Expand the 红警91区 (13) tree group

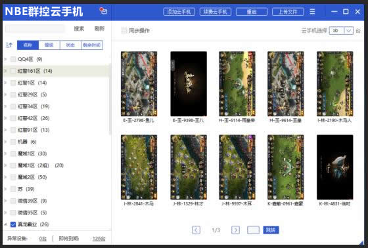pos(6,130)
